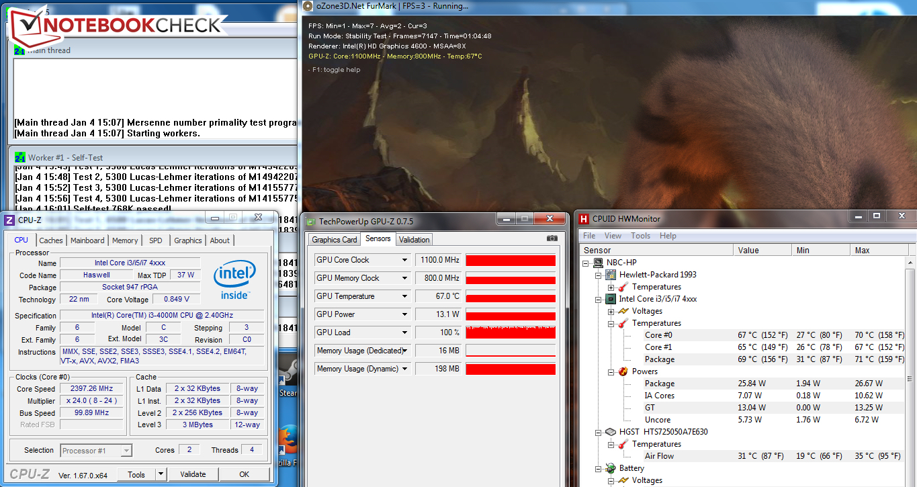
Task: Click the Tools button in CPU-Z
Action: pyautogui.click(x=136, y=474)
